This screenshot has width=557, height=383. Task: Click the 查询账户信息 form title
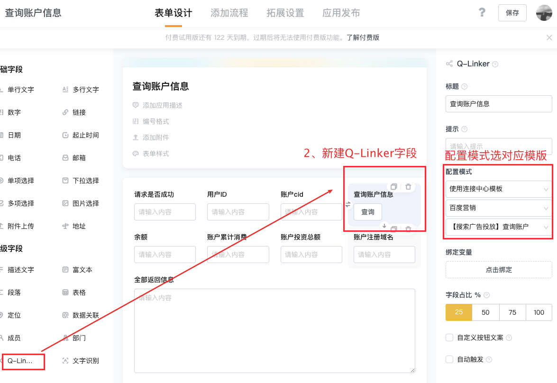pyautogui.click(x=161, y=86)
